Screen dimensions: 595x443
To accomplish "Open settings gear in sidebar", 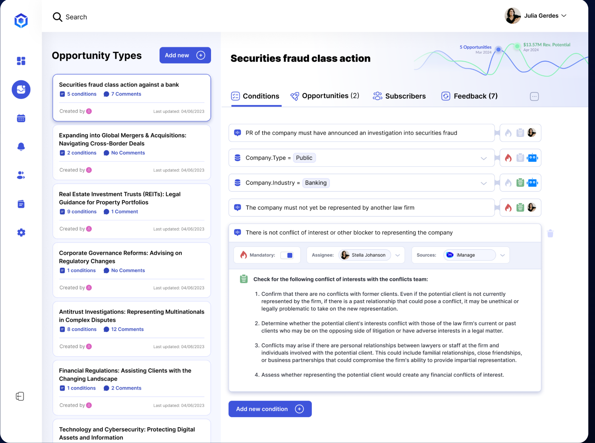I will click(21, 232).
